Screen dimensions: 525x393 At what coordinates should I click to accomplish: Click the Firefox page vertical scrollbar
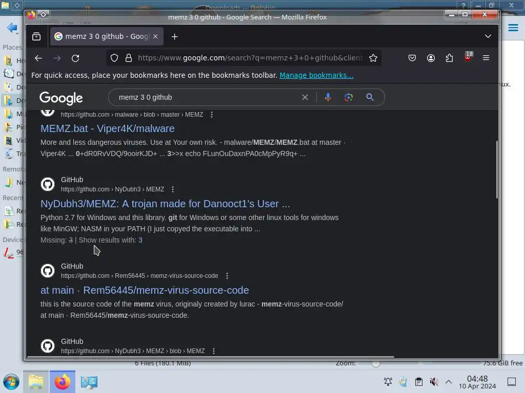497,170
